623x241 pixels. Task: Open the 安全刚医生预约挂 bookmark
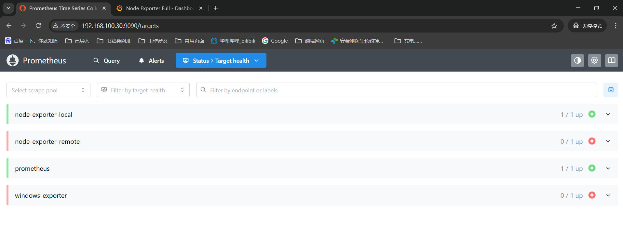[357, 41]
